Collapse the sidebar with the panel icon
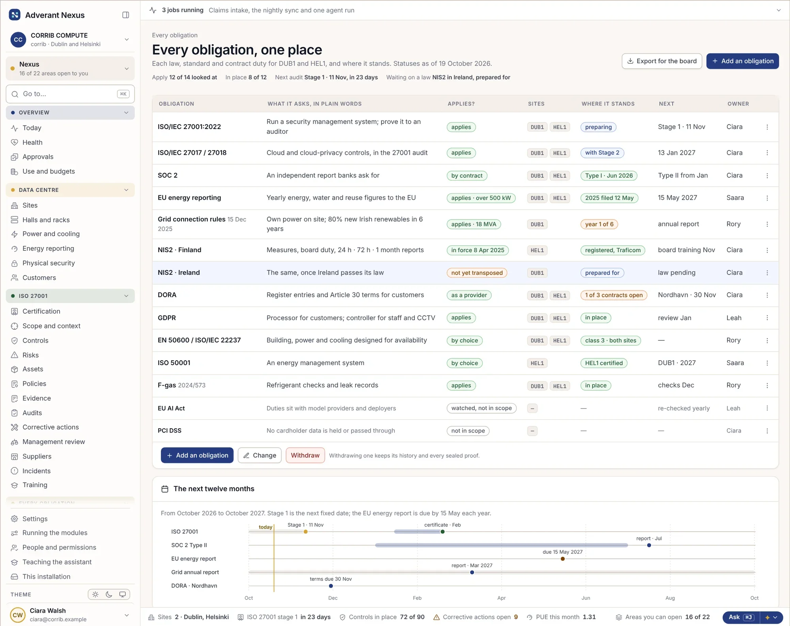The image size is (790, 626). [x=126, y=15]
